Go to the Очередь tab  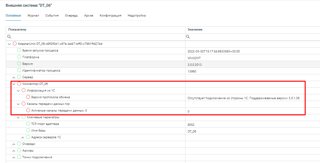click(71, 15)
